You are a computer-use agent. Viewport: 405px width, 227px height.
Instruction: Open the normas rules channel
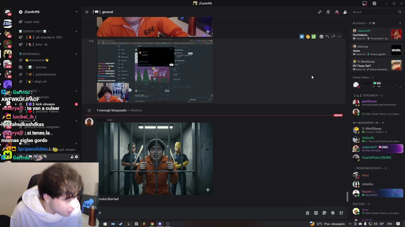pos(48,67)
